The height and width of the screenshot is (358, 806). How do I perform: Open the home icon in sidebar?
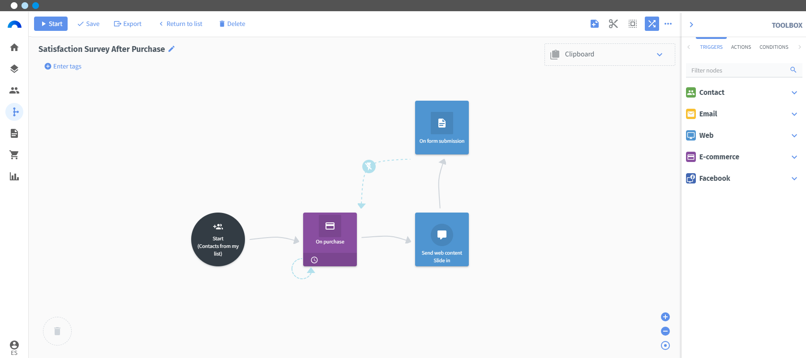14,47
